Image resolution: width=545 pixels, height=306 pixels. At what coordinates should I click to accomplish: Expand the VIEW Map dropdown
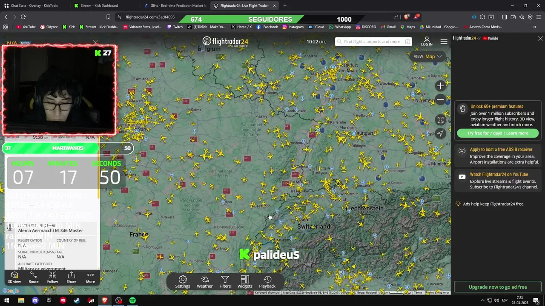428,56
